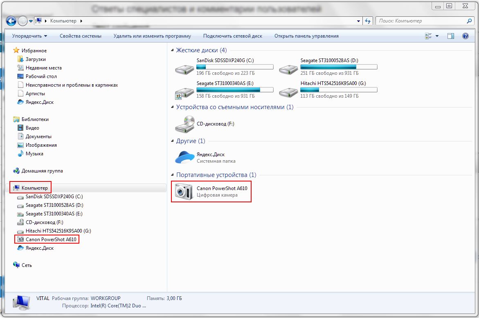Viewport: 479px width, 318px height.
Task: Click Подключить сетевой диск
Action: click(x=233, y=36)
